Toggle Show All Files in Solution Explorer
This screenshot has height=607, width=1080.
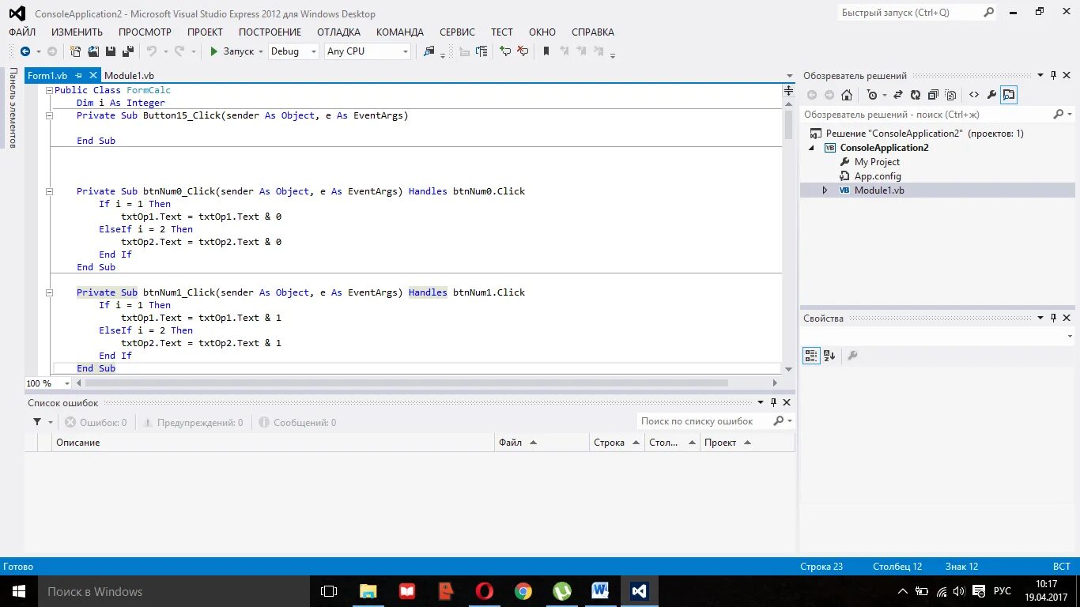tap(950, 95)
